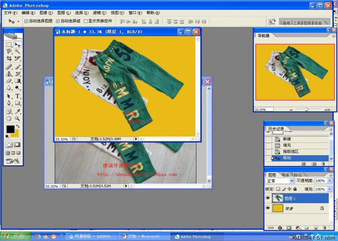Switch to the 路径 tab
Screen dimensions: 338x241
click(x=298, y=175)
